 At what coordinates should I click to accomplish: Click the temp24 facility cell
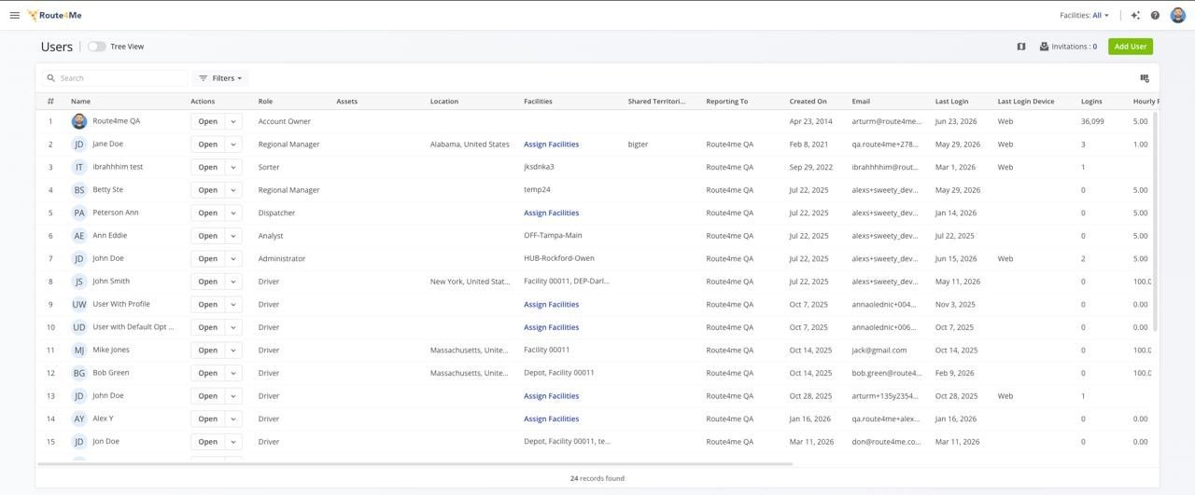click(537, 190)
